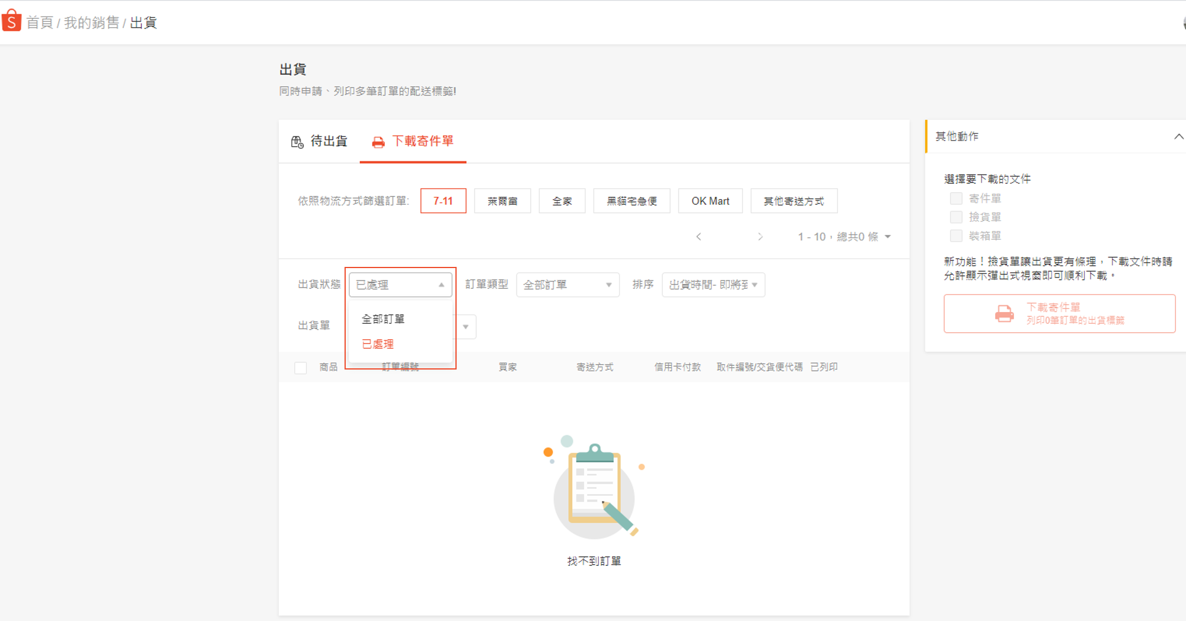Click the package icon beside 待出貨
This screenshot has width=1186, height=621.
297,142
